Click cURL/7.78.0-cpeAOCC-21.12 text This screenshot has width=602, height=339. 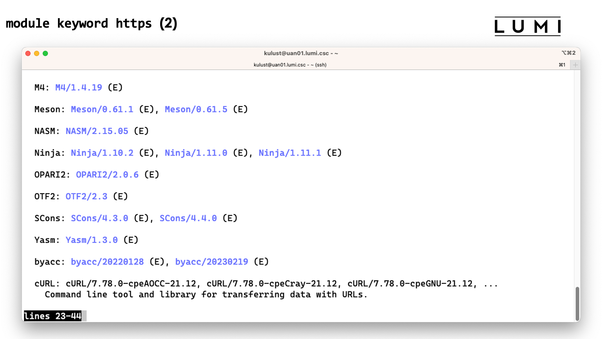tap(131, 284)
